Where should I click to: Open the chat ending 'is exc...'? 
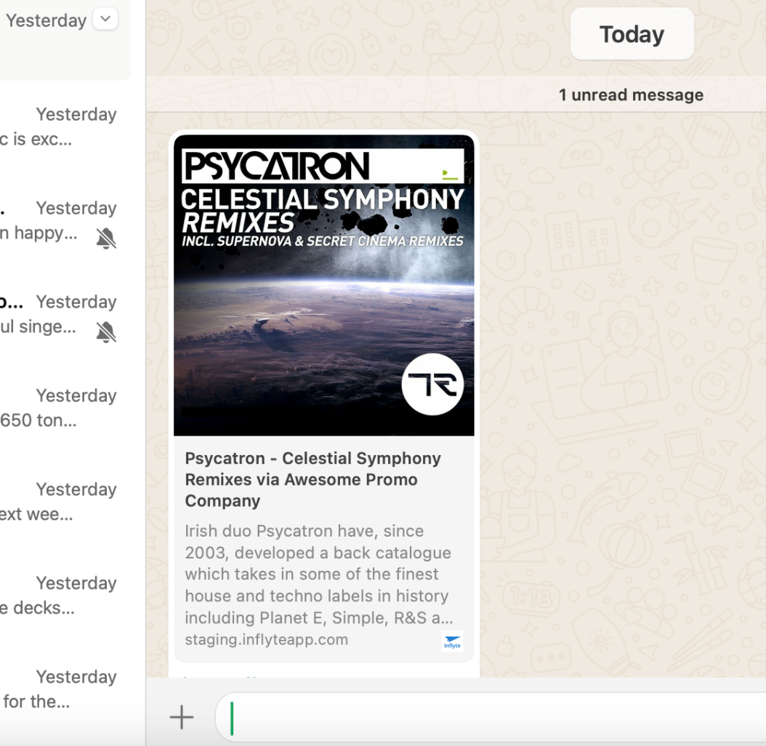(66, 127)
